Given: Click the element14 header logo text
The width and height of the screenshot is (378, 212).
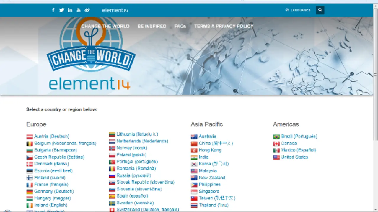Looking at the screenshot, I should tap(115, 10).
